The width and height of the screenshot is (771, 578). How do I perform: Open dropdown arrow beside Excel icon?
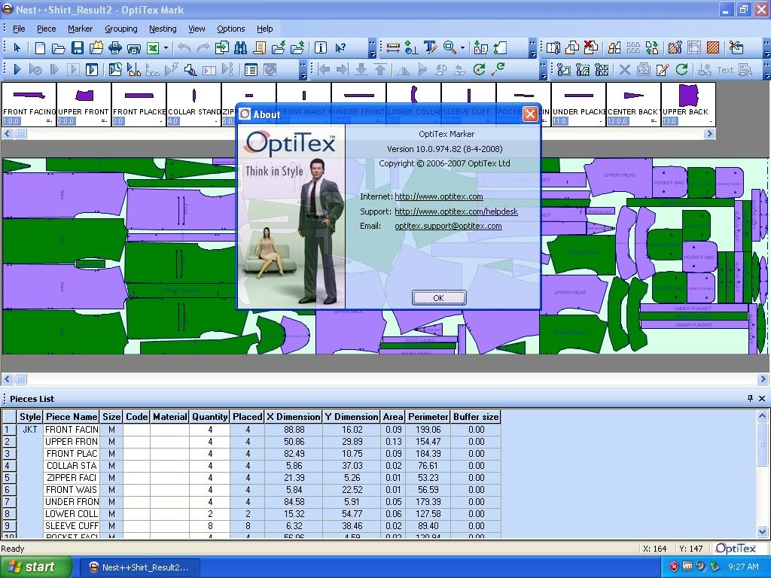(166, 47)
